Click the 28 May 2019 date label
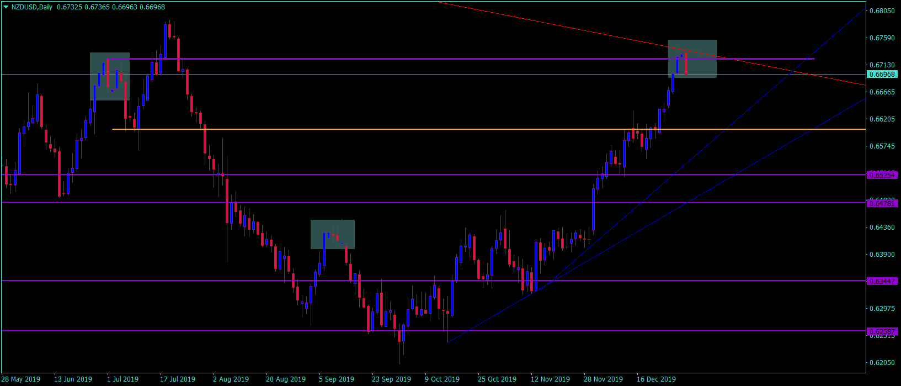Screen dimensions: 901x386 point(21,379)
